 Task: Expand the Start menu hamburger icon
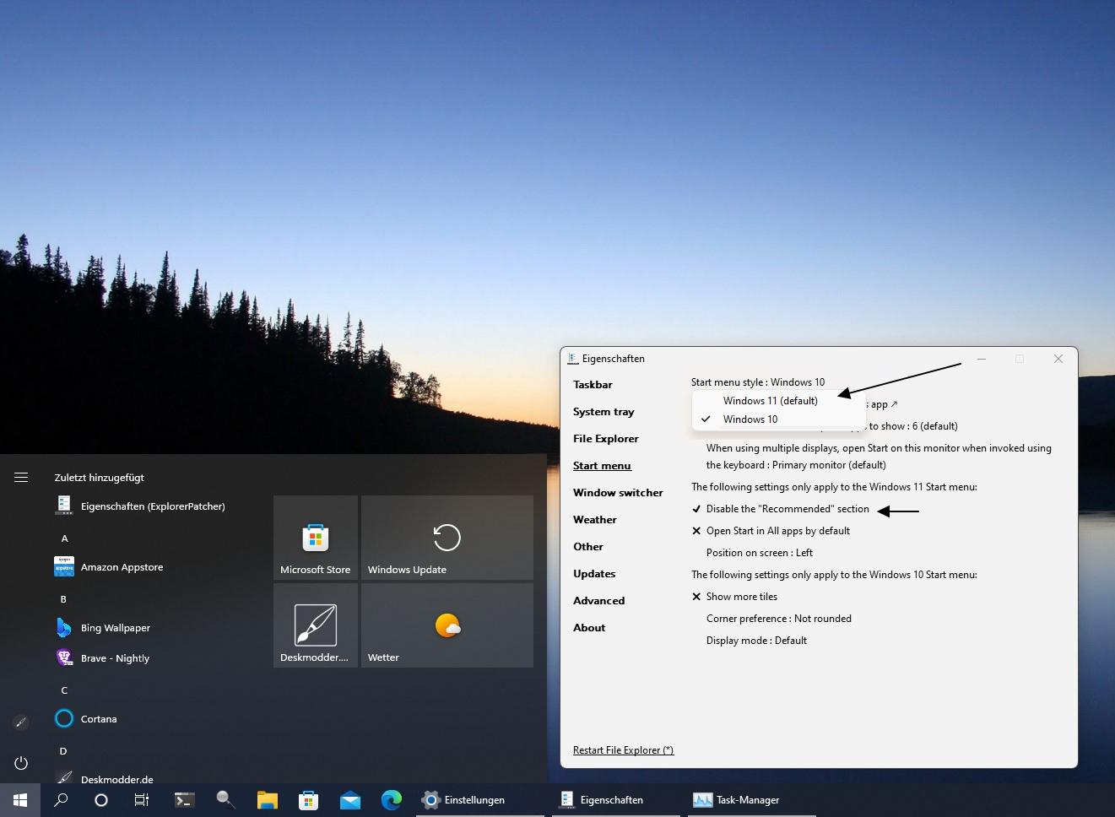21,478
